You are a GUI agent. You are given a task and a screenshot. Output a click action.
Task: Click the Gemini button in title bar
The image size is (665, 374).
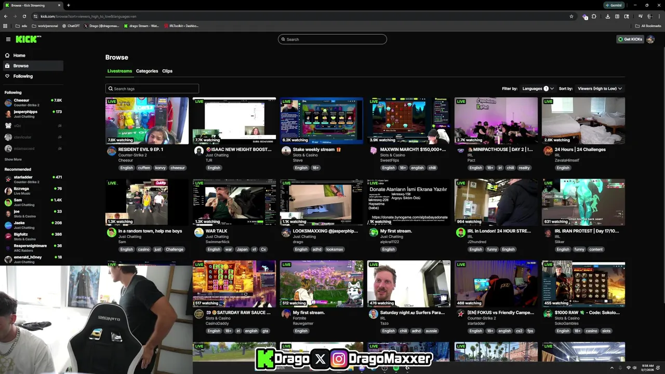coord(614,5)
